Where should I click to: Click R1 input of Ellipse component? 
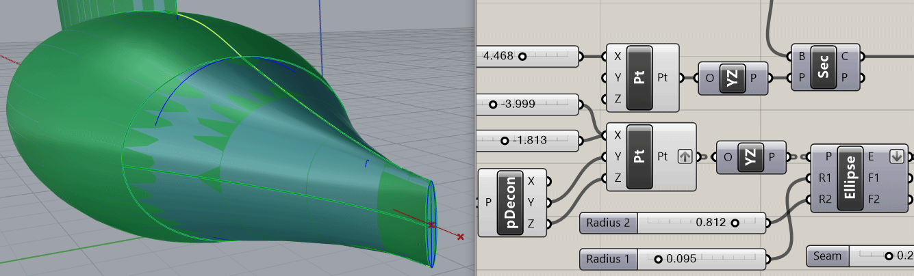[824, 178]
